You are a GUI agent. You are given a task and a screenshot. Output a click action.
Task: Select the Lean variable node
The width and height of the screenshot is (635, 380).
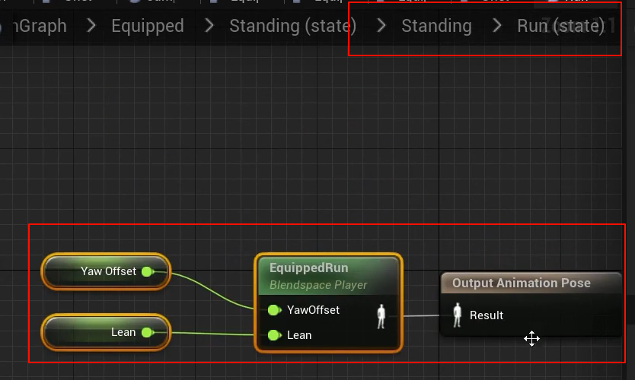(106, 332)
